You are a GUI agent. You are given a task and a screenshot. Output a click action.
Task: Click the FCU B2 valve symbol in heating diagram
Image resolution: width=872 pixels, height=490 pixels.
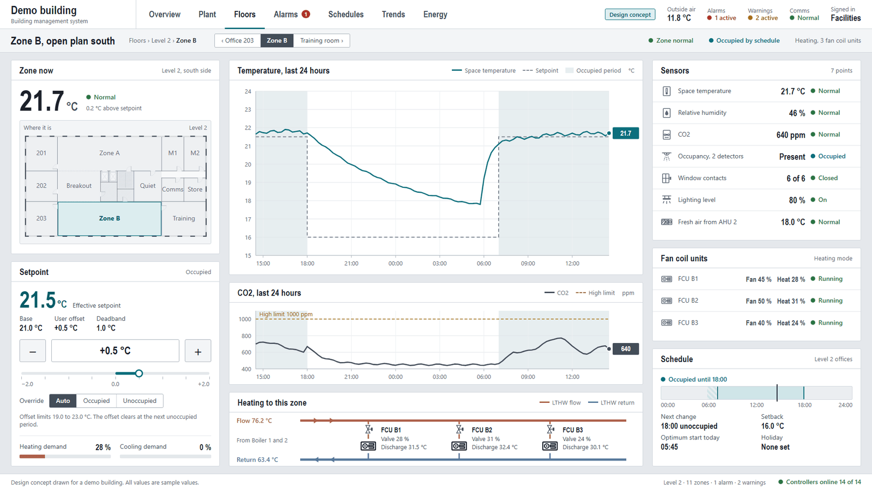[459, 430]
